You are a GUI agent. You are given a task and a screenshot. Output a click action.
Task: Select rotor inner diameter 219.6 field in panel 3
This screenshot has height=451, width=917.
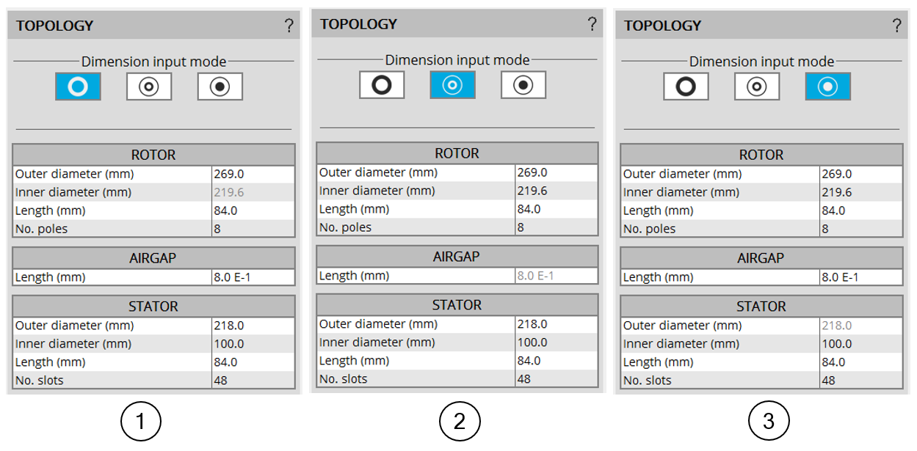coord(860,192)
